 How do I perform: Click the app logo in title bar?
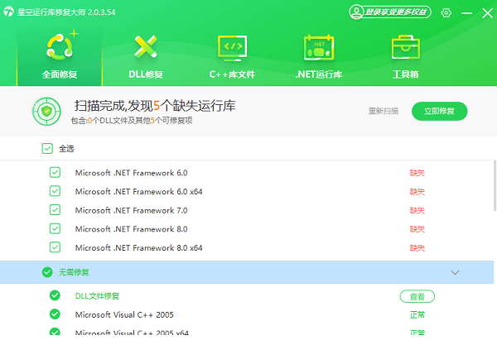pyautogui.click(x=9, y=12)
